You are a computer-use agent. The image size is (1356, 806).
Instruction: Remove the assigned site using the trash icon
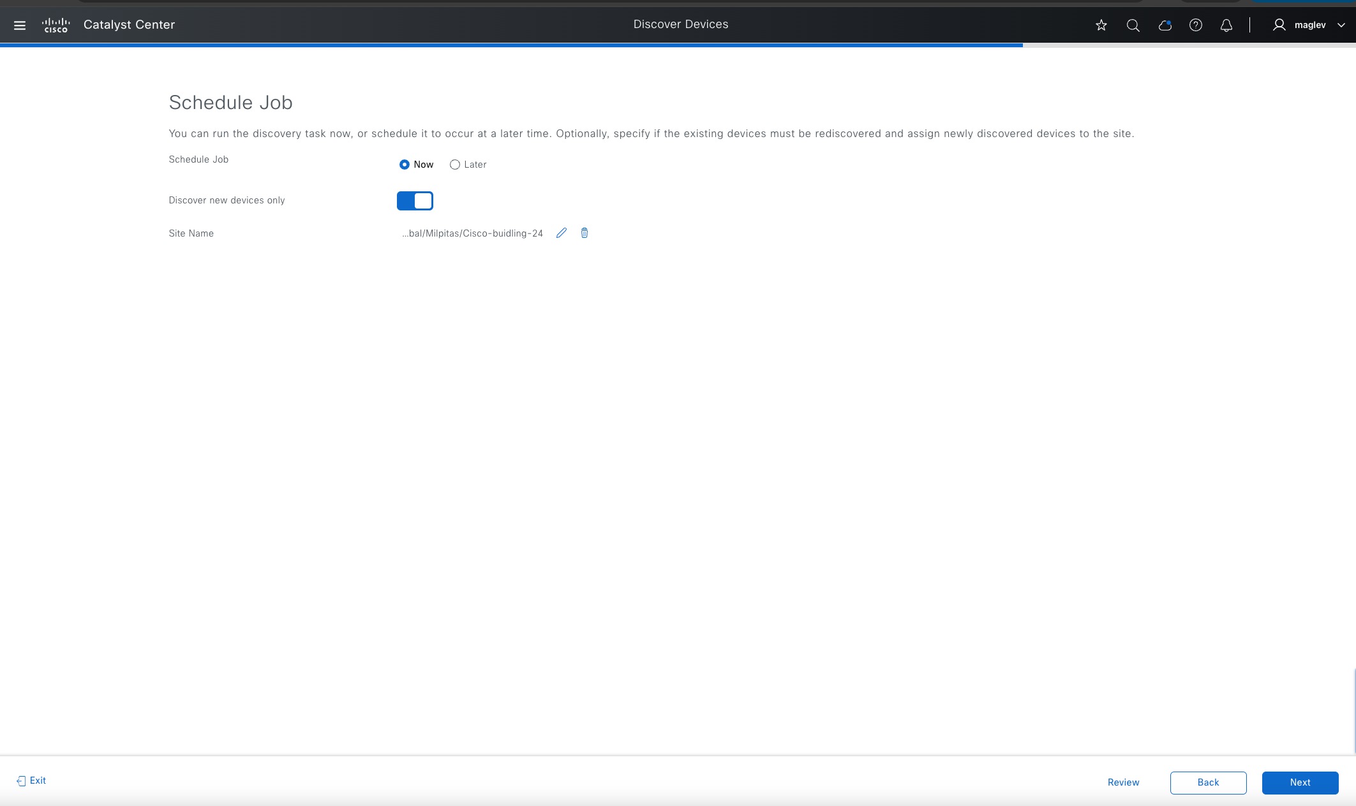584,233
